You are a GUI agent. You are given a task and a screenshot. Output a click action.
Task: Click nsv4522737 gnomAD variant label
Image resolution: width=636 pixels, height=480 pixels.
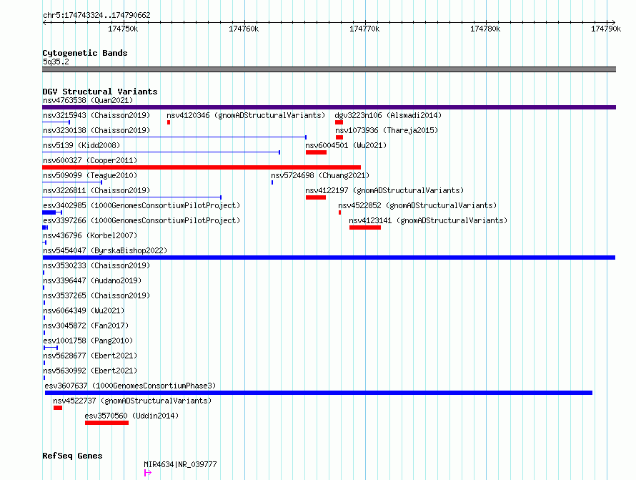132,401
